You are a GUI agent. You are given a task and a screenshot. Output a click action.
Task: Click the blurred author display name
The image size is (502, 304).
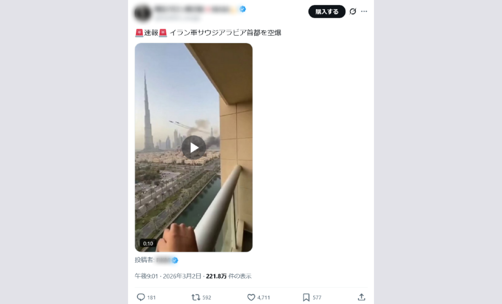(196, 9)
